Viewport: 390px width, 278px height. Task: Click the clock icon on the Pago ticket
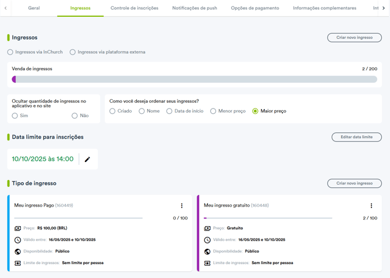17,240
